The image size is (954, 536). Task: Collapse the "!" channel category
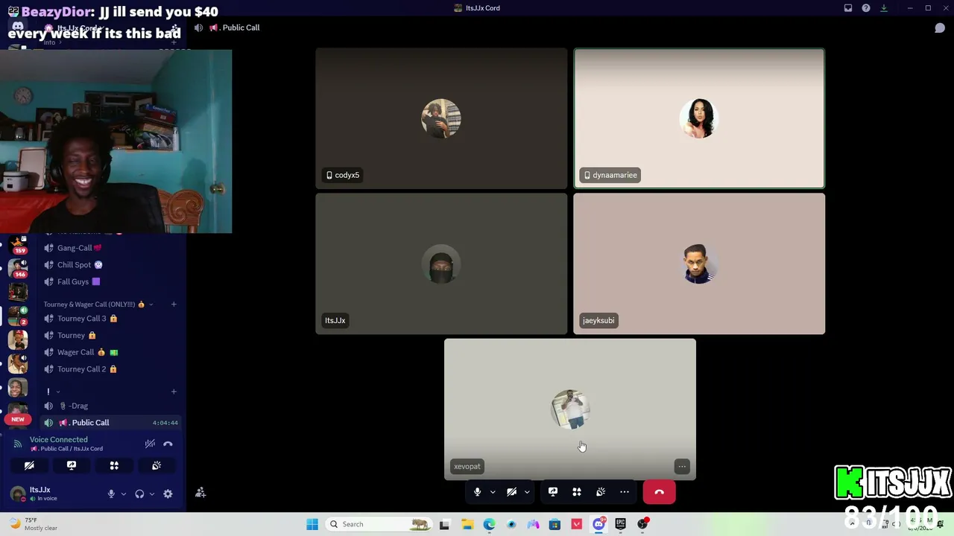point(53,392)
